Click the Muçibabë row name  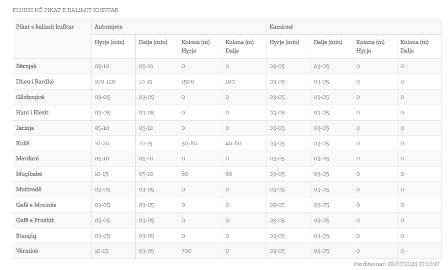(x=29, y=174)
